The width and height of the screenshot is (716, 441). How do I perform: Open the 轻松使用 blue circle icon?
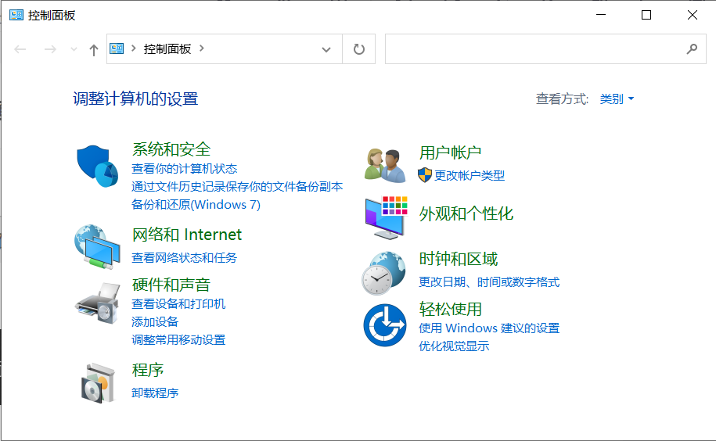(385, 325)
